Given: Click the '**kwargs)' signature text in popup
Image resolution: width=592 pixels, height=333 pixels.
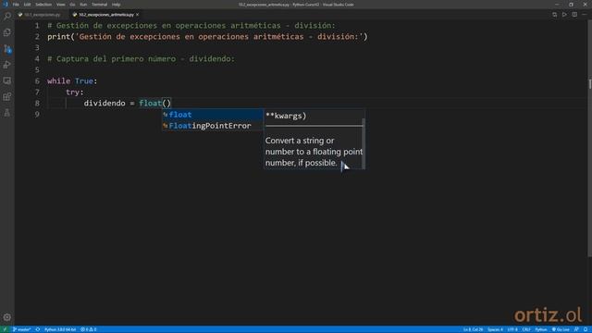Looking at the screenshot, I should click(286, 116).
